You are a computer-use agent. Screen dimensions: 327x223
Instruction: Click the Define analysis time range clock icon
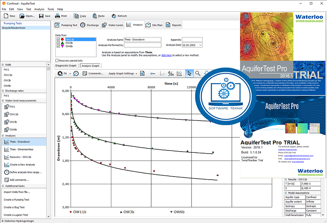(x=7, y=172)
